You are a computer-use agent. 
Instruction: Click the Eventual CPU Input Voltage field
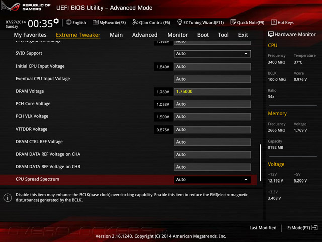pos(212,79)
